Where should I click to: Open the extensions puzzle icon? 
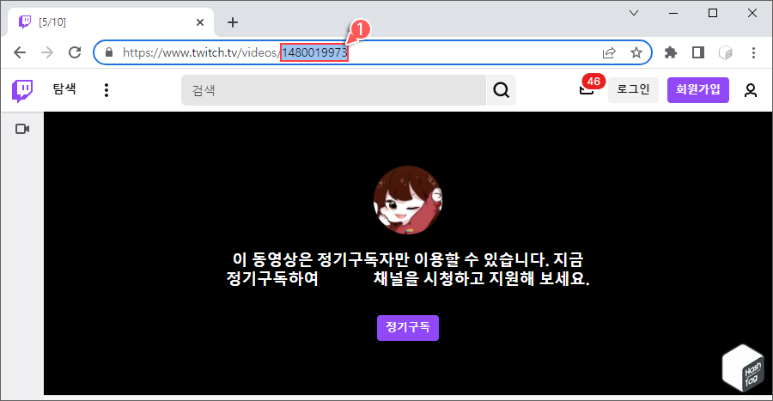point(671,52)
